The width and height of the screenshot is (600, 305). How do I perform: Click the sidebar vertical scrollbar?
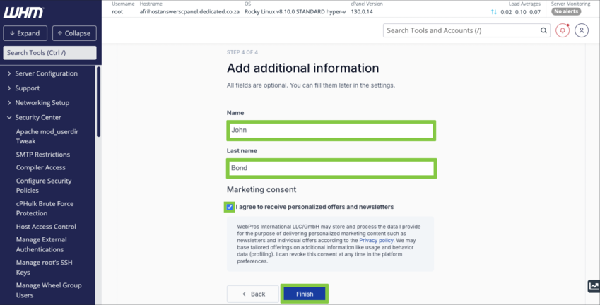coord(99,102)
